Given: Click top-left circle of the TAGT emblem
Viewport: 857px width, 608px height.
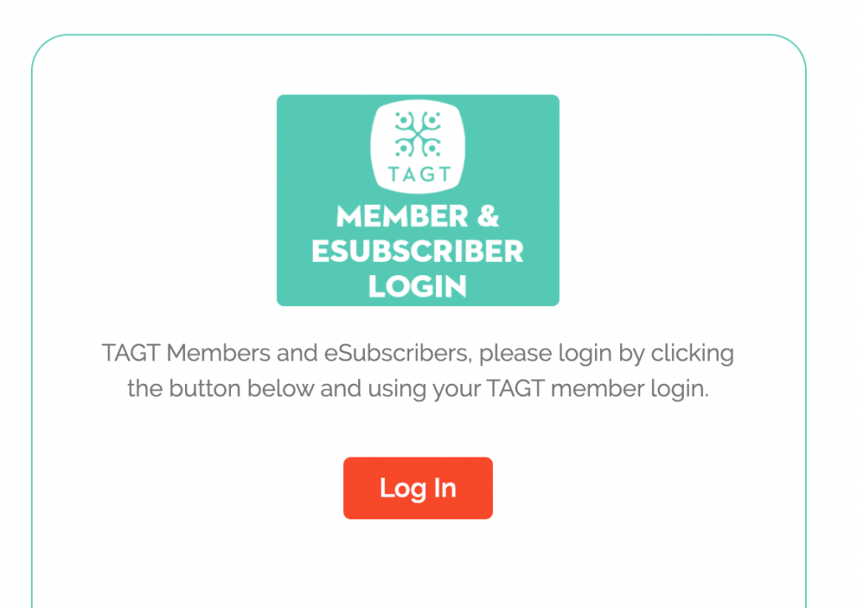Looking at the screenshot, I should (403, 120).
